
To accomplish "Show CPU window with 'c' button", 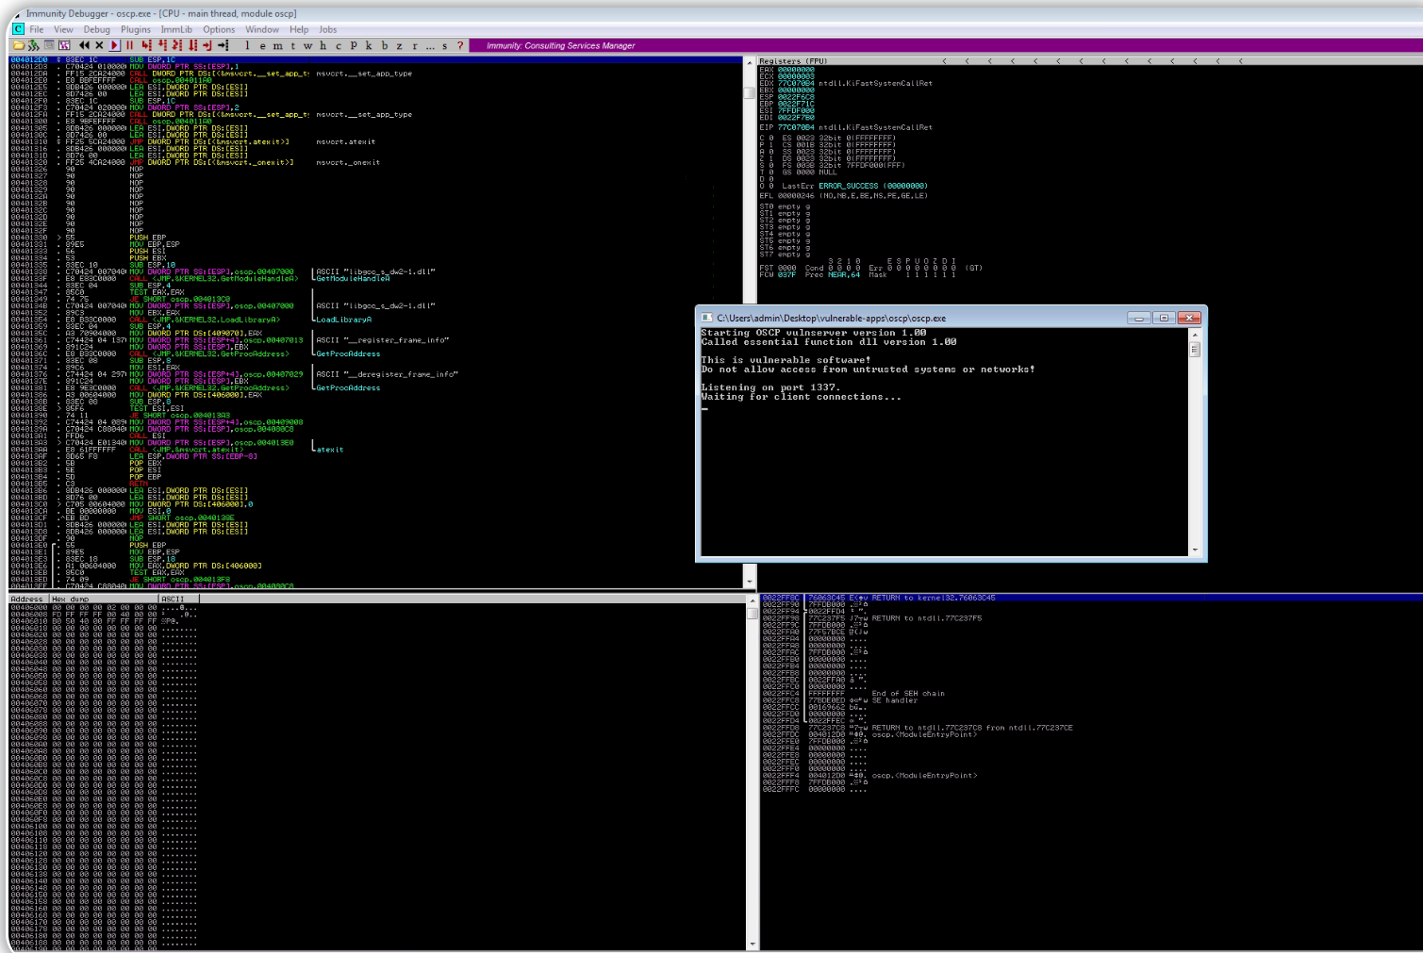I will (x=339, y=45).
